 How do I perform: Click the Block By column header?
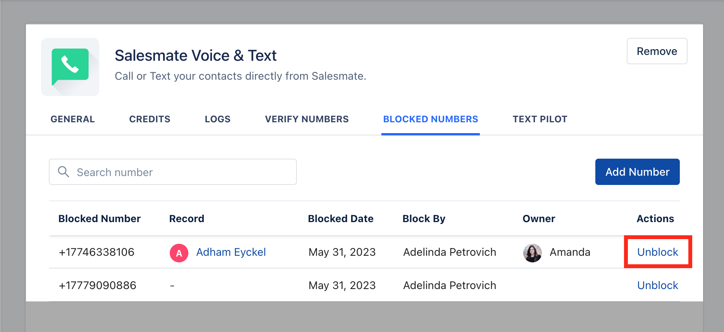(x=424, y=219)
